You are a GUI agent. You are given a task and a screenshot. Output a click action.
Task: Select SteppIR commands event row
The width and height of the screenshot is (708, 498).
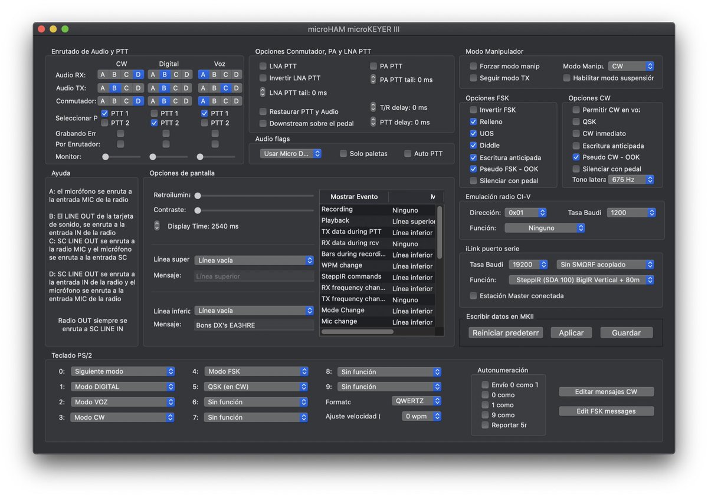[x=378, y=277]
